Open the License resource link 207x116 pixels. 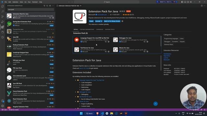166,58
